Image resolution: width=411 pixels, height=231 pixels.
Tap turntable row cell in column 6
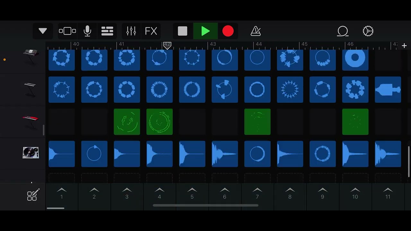point(225,154)
